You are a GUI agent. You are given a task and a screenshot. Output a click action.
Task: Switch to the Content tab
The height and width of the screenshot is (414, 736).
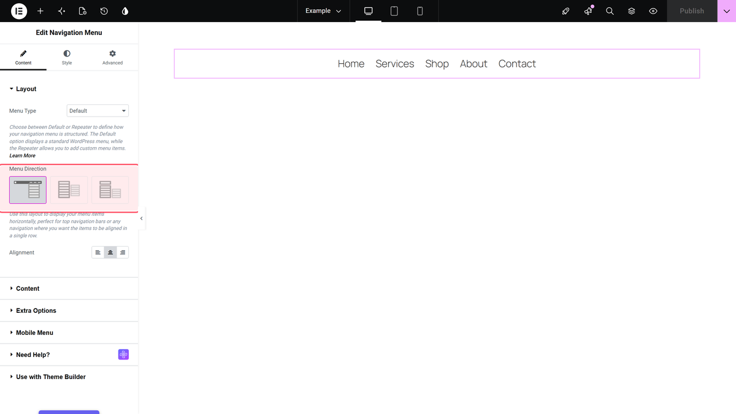(23, 58)
